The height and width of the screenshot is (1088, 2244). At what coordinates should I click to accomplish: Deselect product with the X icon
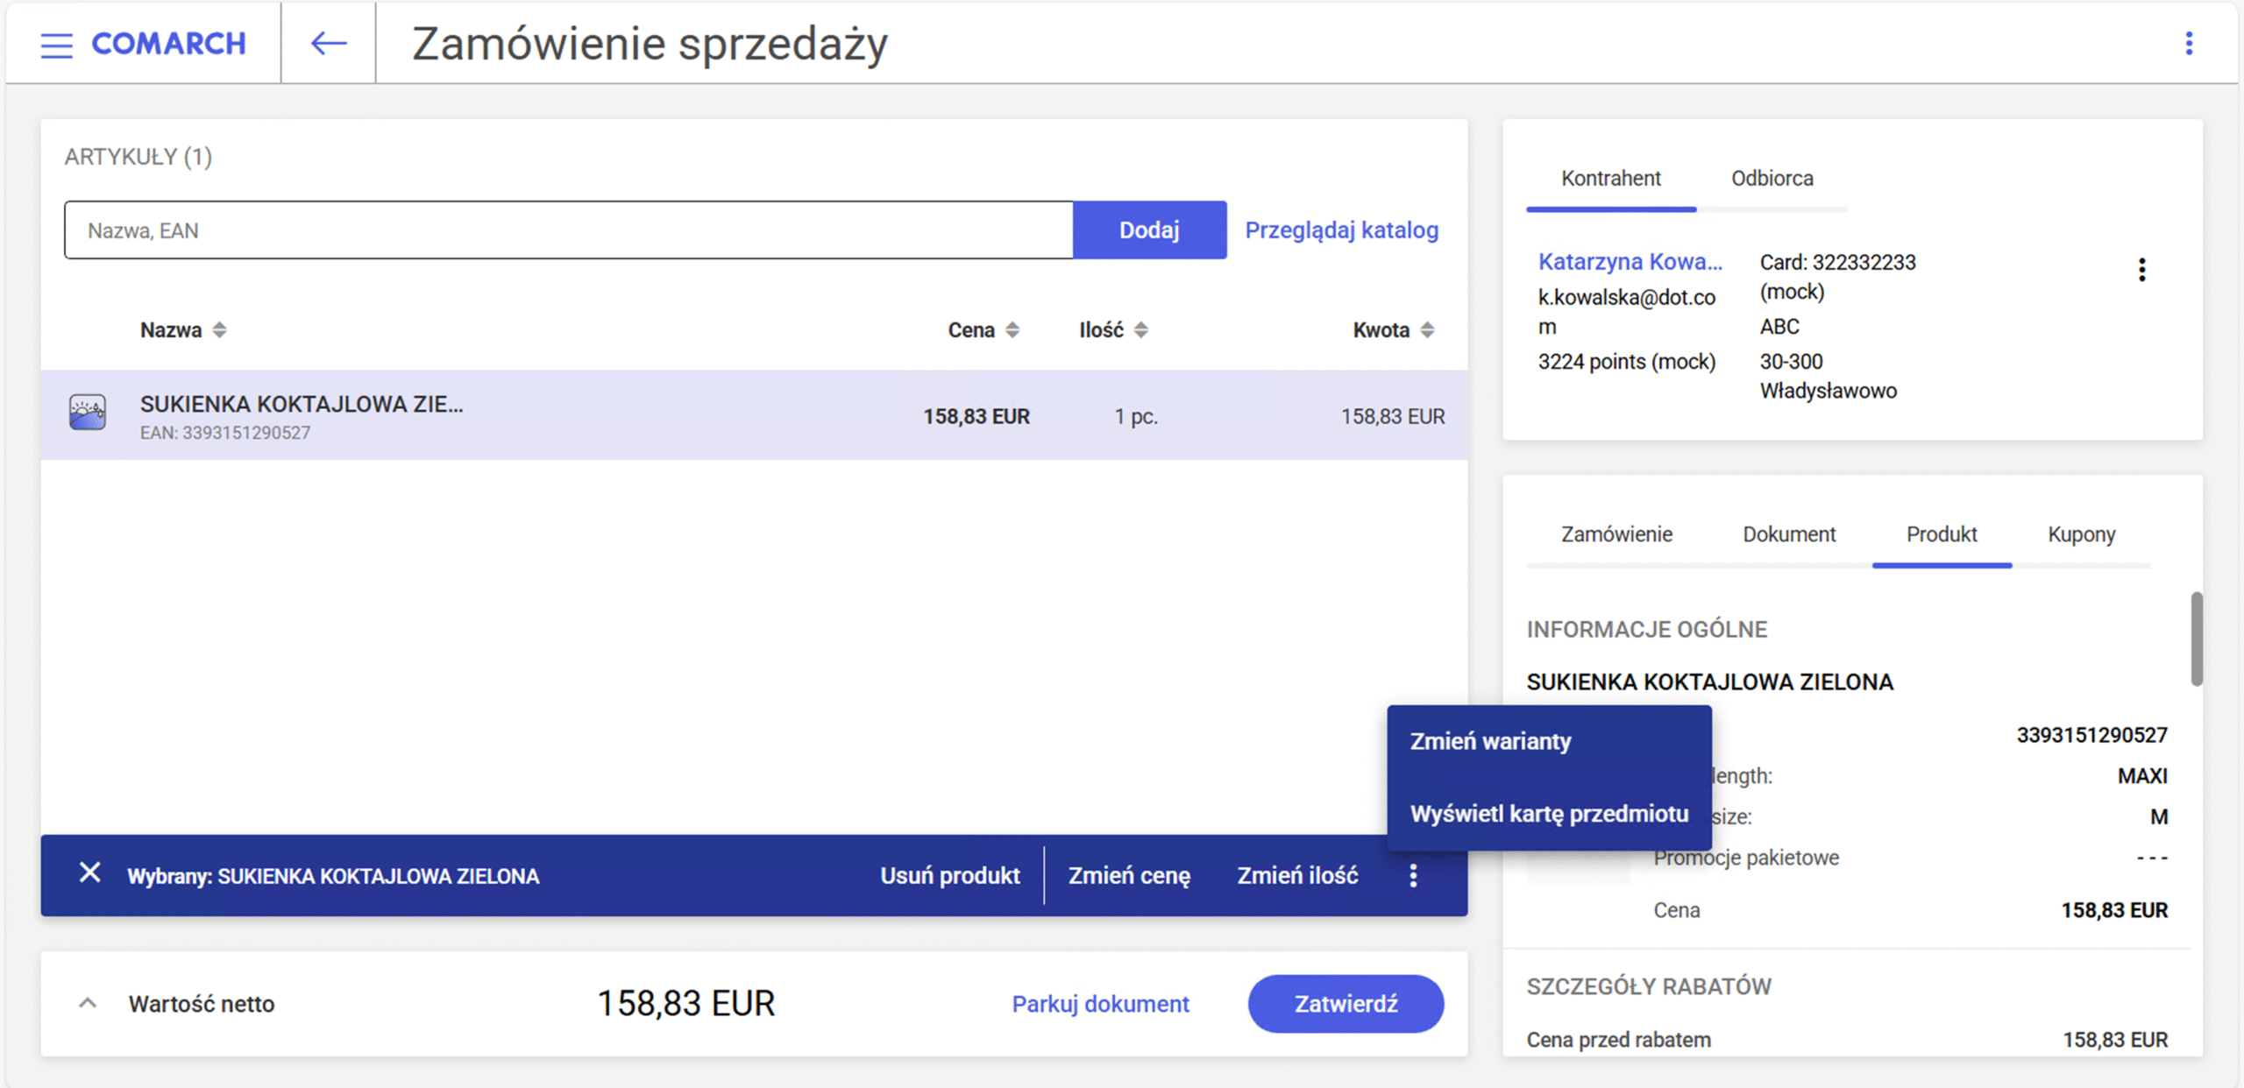click(89, 873)
